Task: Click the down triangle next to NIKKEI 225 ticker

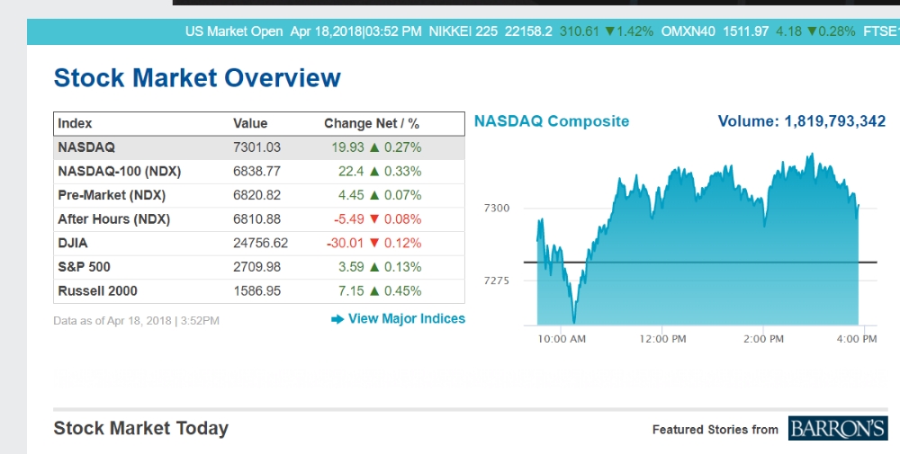Action: [609, 31]
